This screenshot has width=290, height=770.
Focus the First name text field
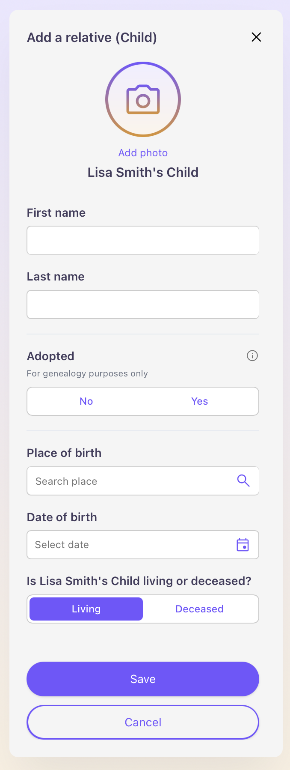click(x=143, y=240)
